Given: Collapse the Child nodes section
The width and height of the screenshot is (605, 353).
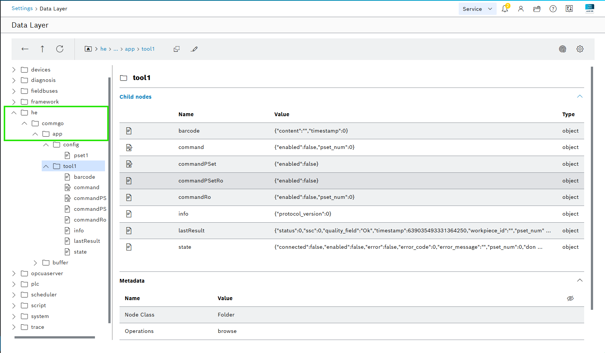Looking at the screenshot, I should point(580,96).
